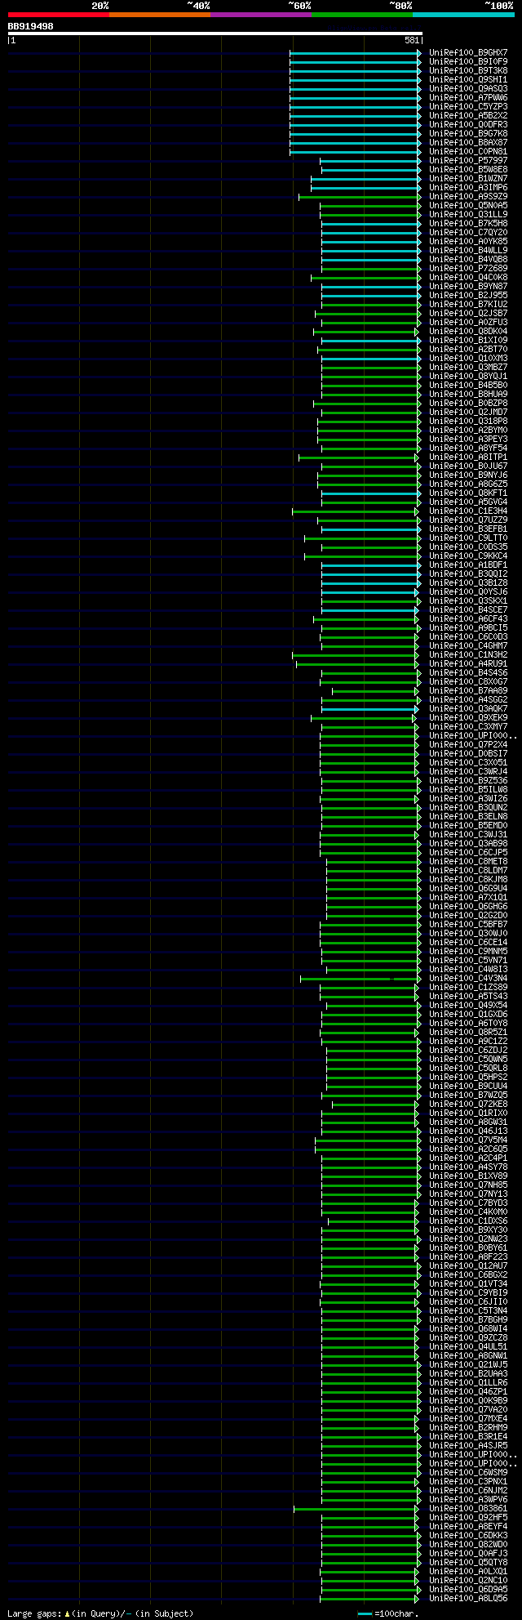Viewport: 522px width, 1620px height.
Task: Click the label UniRef100_C3XMY7
Action: coord(468,726)
